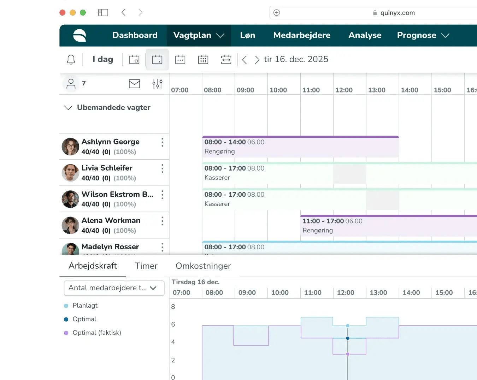Click the light blue Planlagt chart point
The height and width of the screenshot is (380, 477).
coord(348,326)
